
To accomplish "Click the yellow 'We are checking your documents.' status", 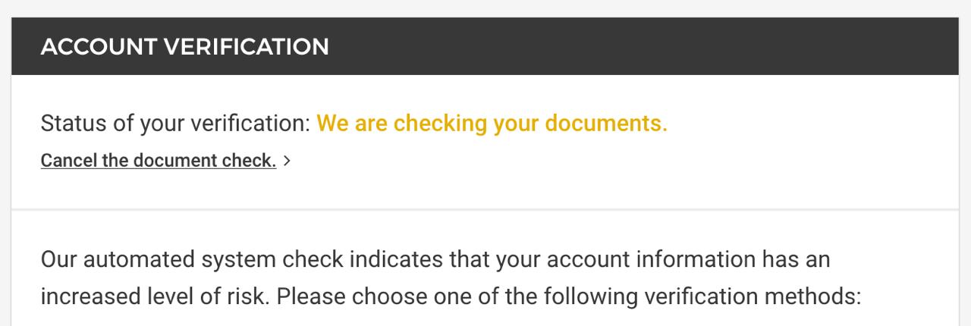I will coord(492,123).
